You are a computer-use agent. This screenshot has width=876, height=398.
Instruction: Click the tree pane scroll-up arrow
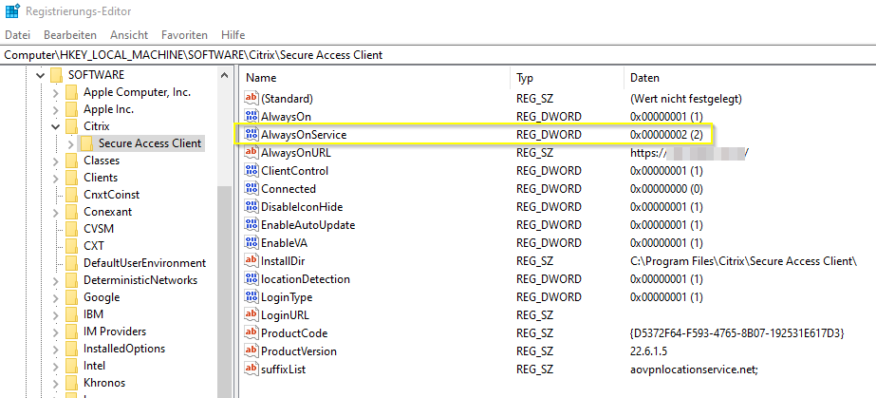click(x=224, y=75)
